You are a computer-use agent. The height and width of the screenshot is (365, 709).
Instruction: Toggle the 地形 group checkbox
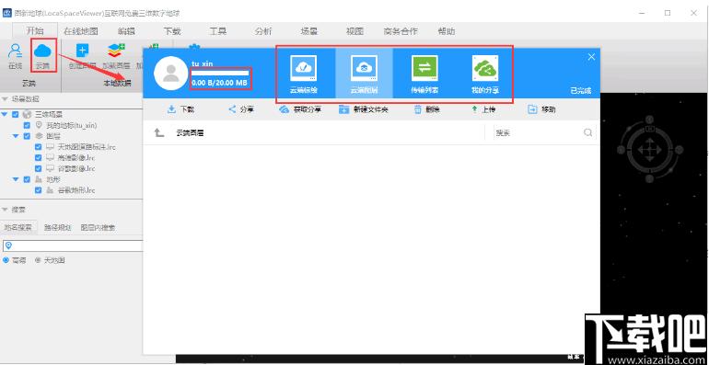pos(27,179)
